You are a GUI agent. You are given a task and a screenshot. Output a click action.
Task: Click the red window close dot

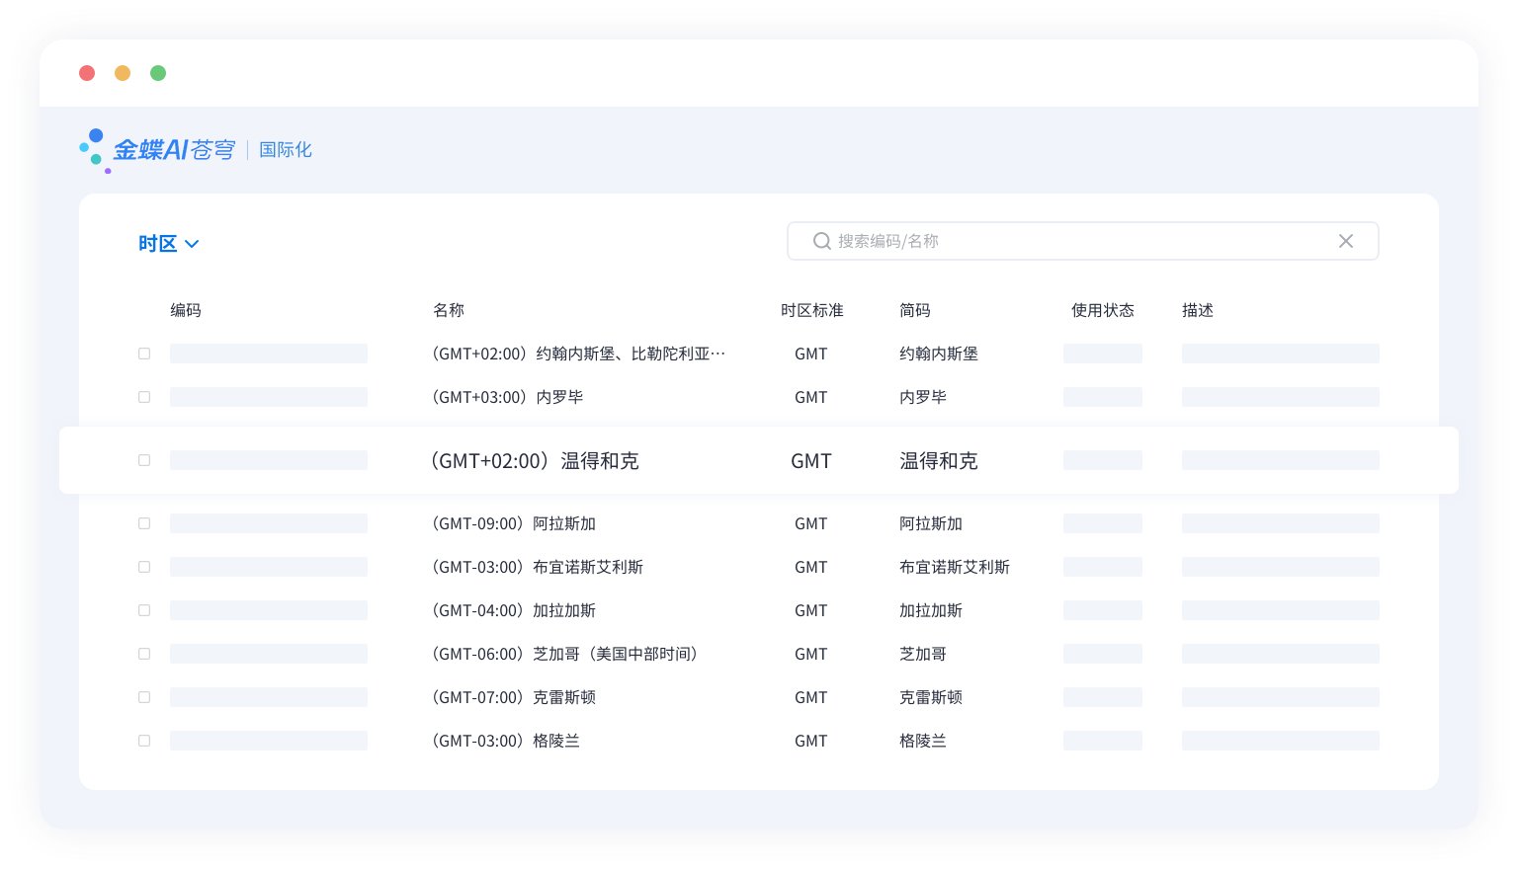coord(87,73)
